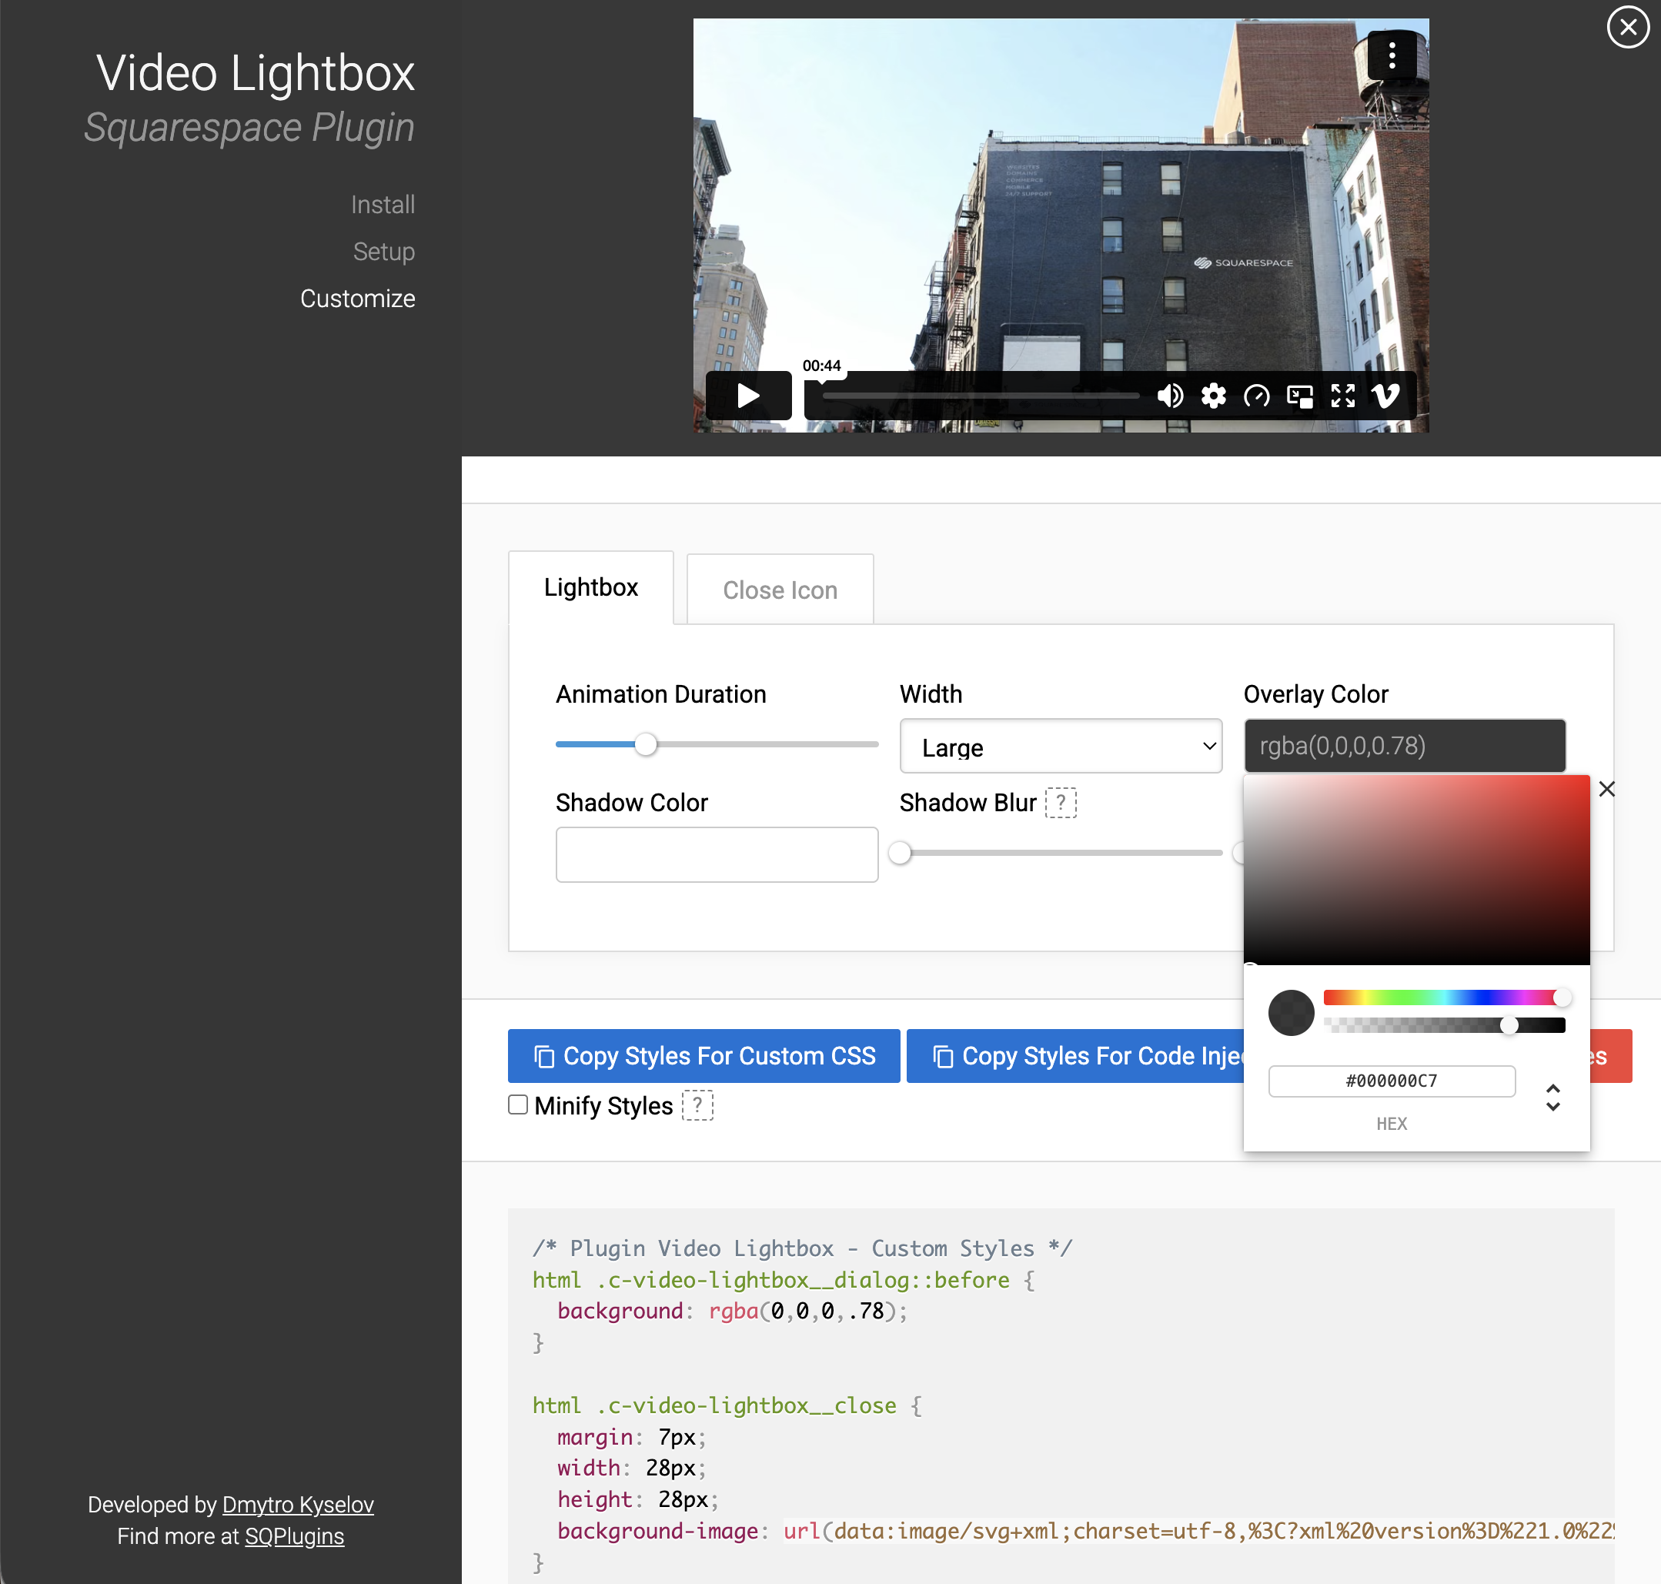This screenshot has height=1584, width=1661.
Task: Click the hue slider handle
Action: (x=1562, y=998)
